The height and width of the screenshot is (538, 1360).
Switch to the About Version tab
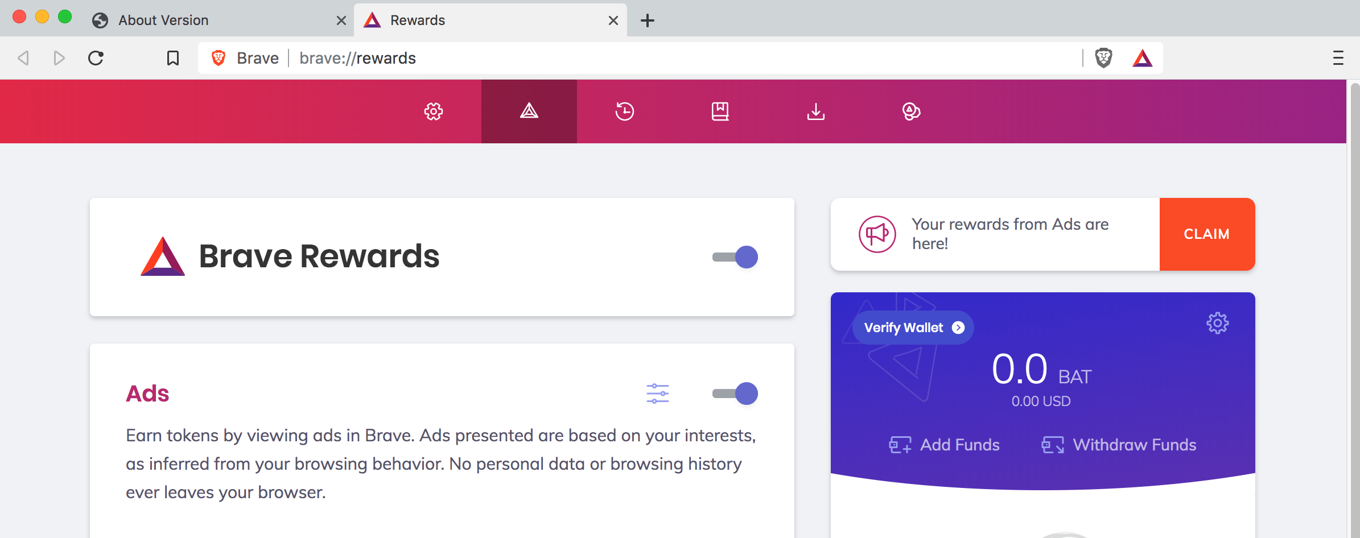219,20
